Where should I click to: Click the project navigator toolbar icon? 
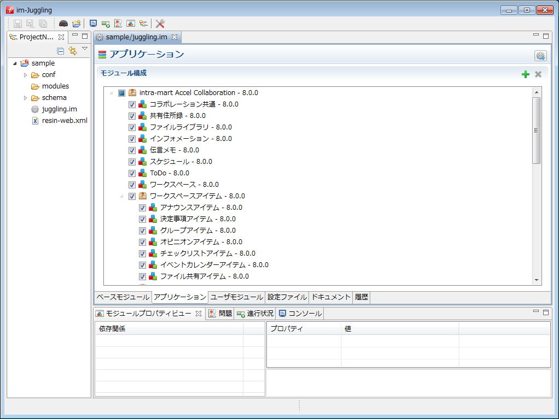(x=143, y=23)
